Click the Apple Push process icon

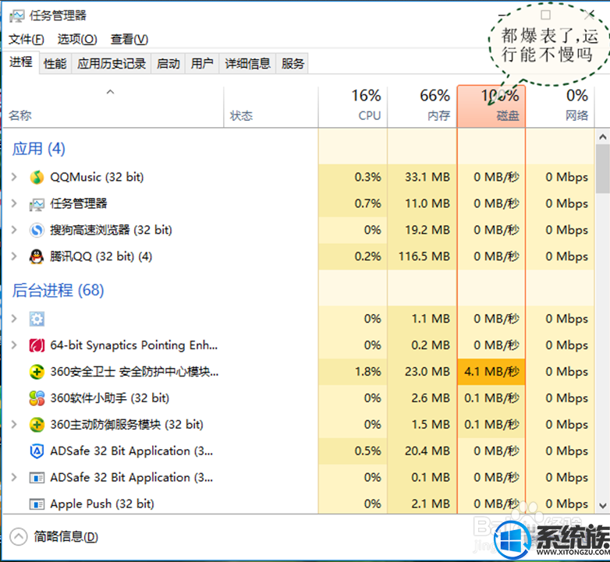37,504
